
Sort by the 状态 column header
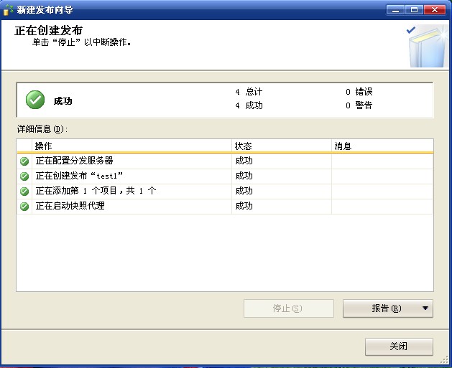click(282, 146)
